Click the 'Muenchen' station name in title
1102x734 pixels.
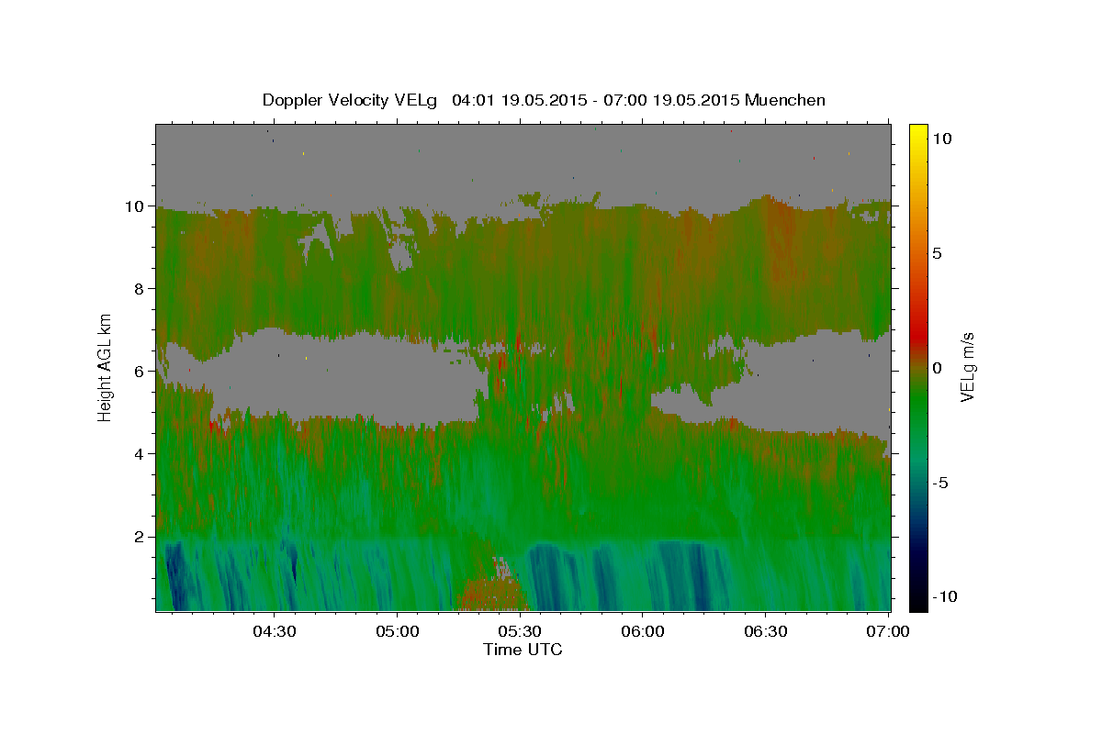click(785, 100)
